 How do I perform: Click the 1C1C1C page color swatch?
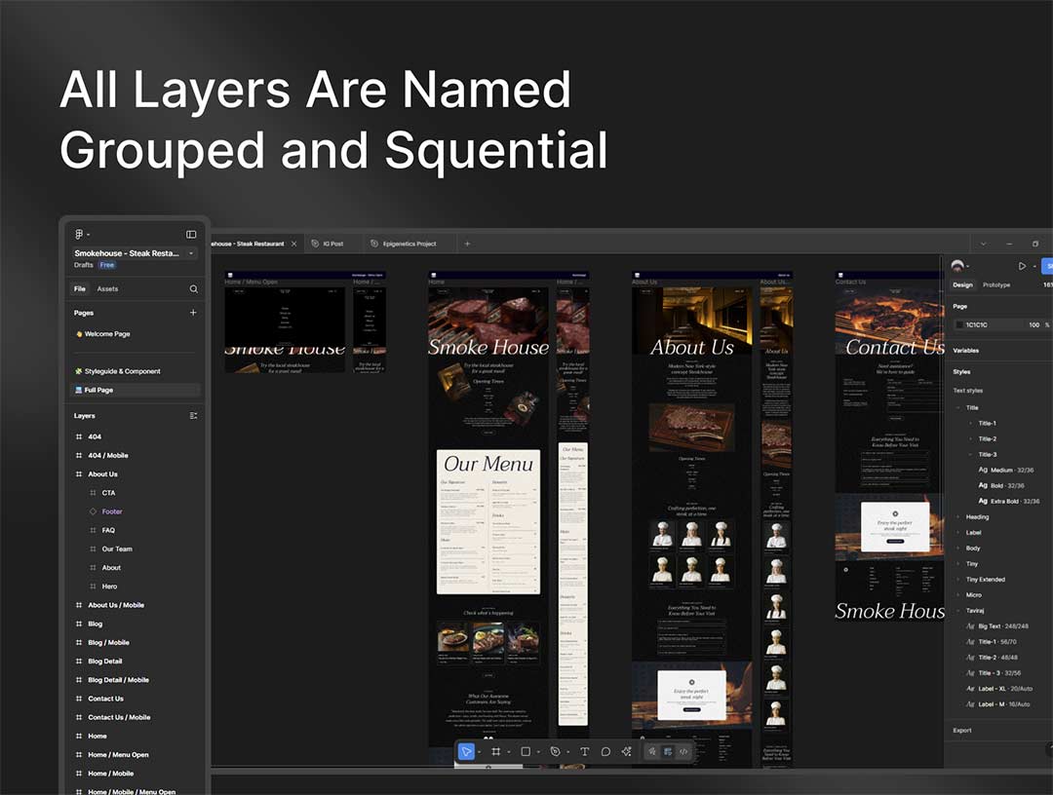click(x=959, y=324)
